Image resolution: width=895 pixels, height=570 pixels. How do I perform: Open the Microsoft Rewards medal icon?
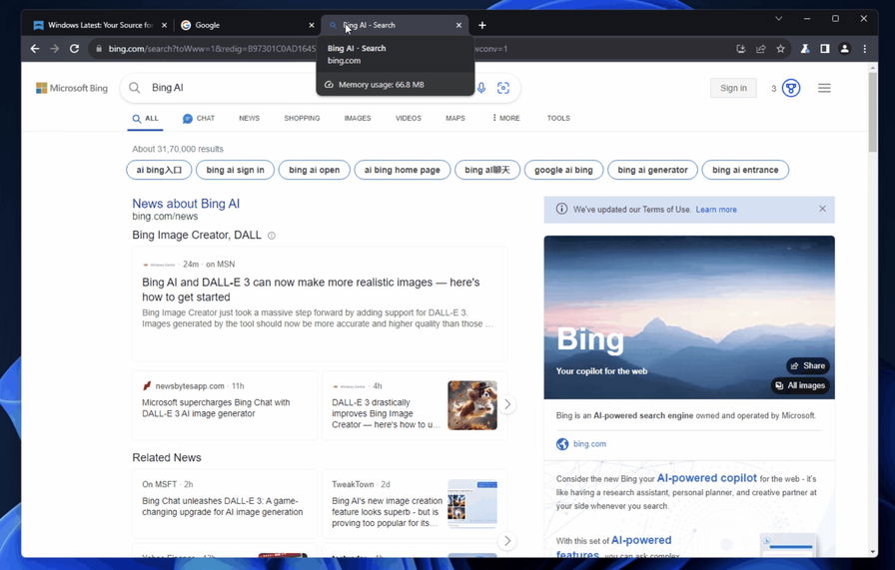(791, 88)
